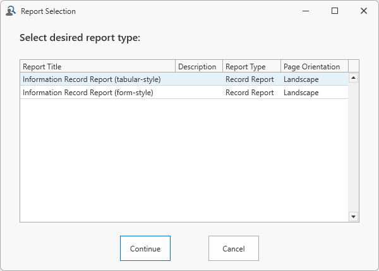Minimize the Report Selection window
This screenshot has height=271, width=379.
(306, 11)
